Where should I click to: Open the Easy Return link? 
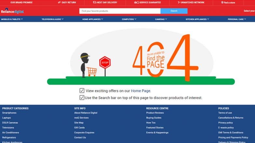[x=69, y=3]
